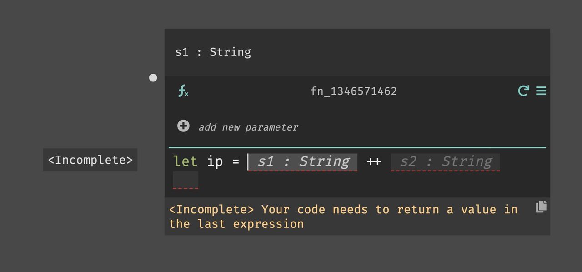Activate the empty blank below the let expression
This screenshot has height=272, width=582.
(186, 180)
